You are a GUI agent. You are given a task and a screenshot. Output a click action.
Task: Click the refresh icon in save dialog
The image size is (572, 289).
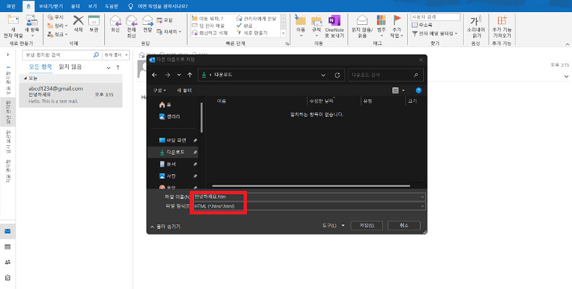click(x=337, y=75)
